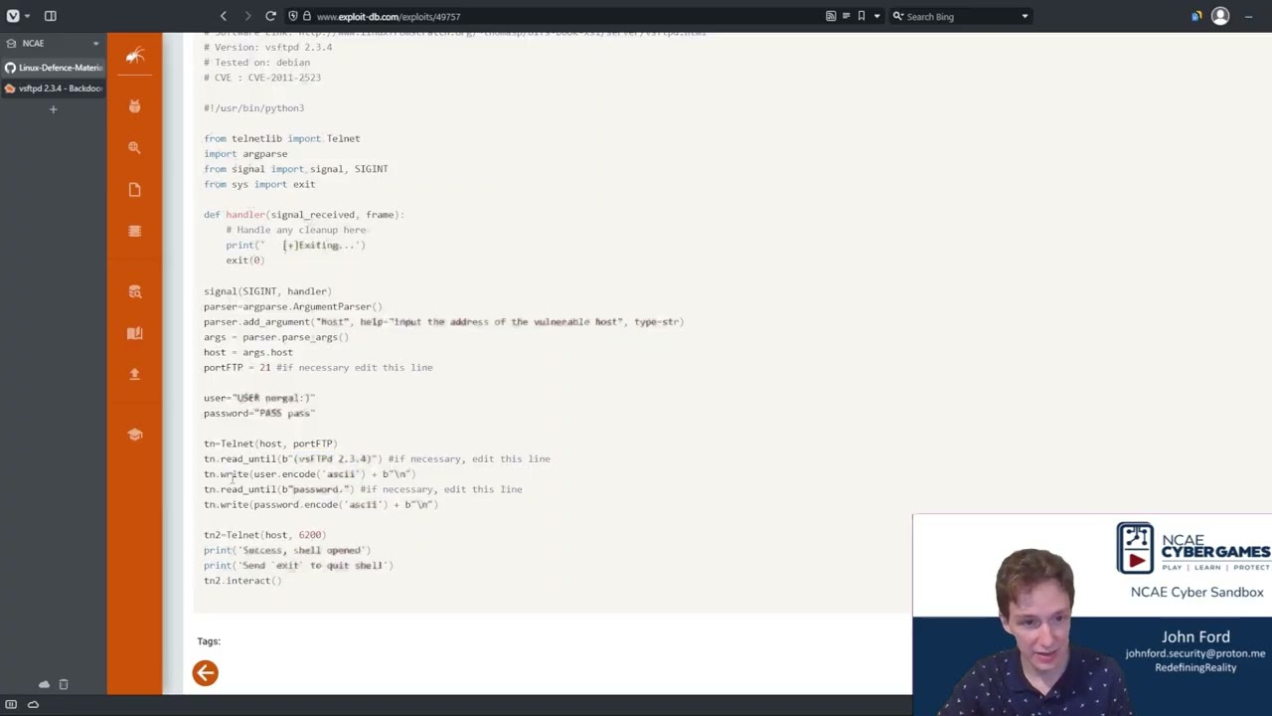Open the page RSS feed icon
Viewport: 1272px width, 716px height.
831,16
